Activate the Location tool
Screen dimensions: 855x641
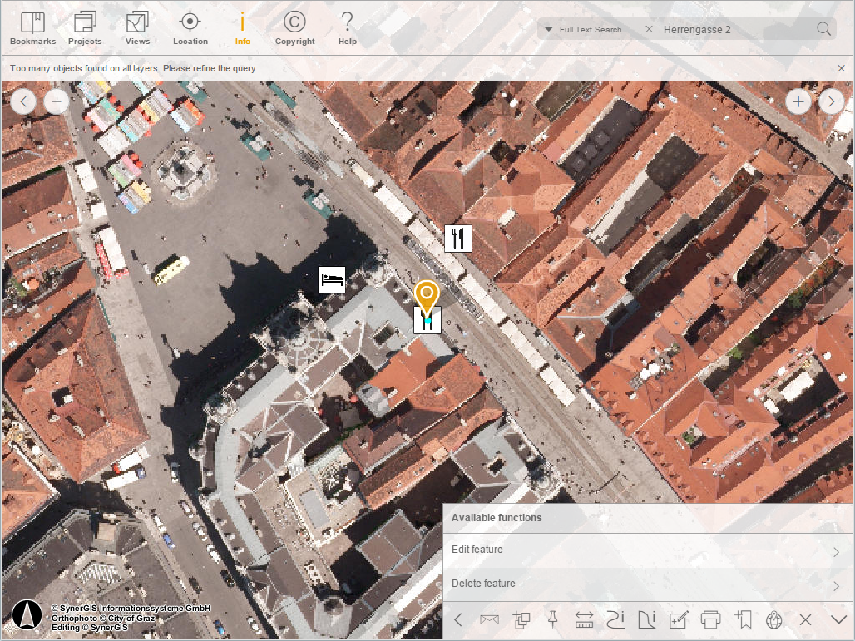(x=190, y=28)
